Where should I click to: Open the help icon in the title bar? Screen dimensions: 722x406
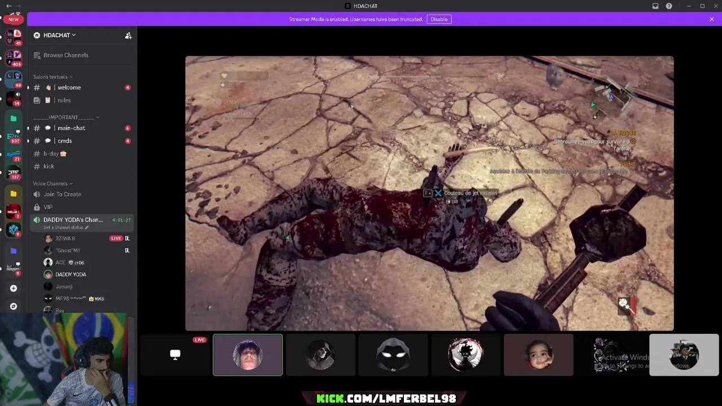pyautogui.click(x=669, y=6)
